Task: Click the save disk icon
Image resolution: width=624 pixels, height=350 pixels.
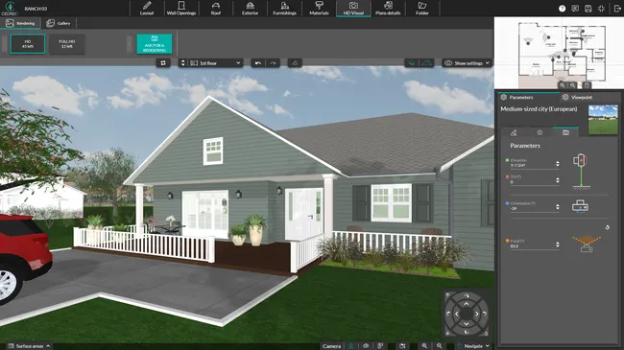Action: pos(588,9)
